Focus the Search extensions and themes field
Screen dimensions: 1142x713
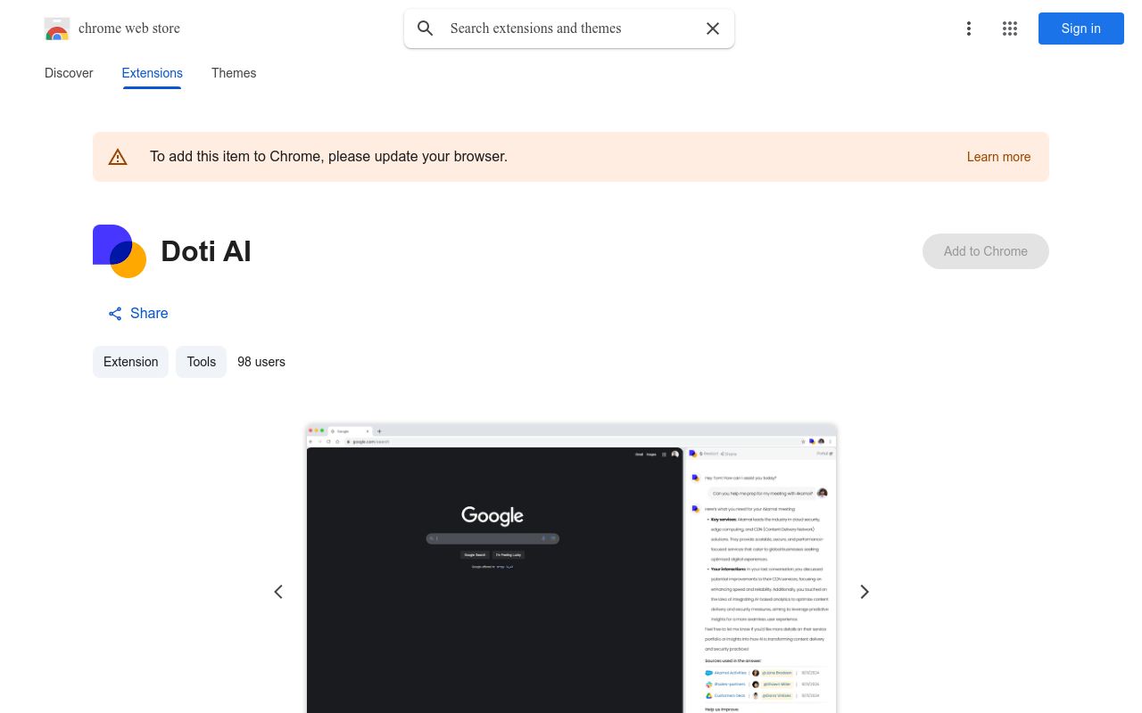pyautogui.click(x=571, y=29)
